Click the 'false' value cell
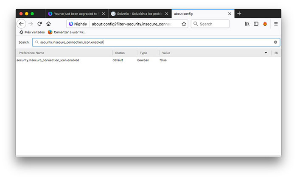297x179 pixels. pos(163,60)
